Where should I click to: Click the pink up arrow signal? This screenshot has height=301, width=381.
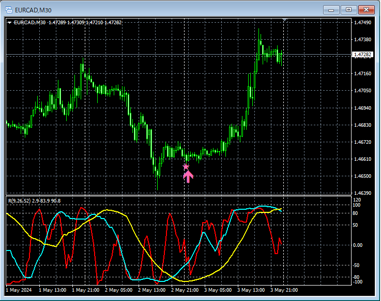(188, 176)
